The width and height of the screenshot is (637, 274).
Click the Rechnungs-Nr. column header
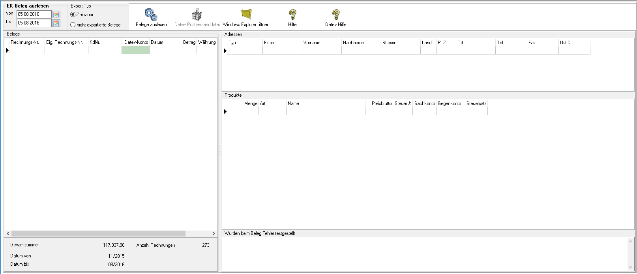coord(25,42)
